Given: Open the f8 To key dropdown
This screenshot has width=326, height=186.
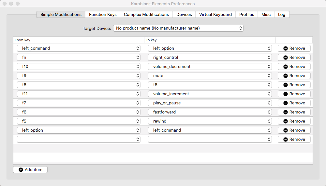Looking at the screenshot, I should point(210,85).
